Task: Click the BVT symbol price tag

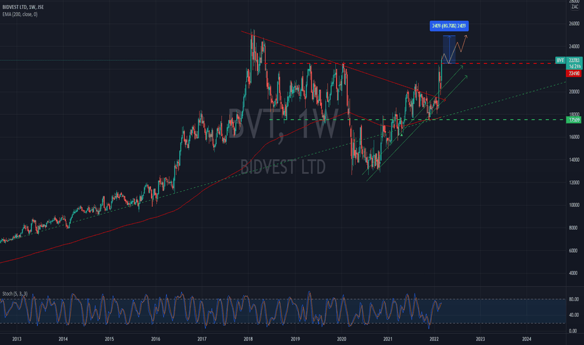Action: click(x=560, y=60)
